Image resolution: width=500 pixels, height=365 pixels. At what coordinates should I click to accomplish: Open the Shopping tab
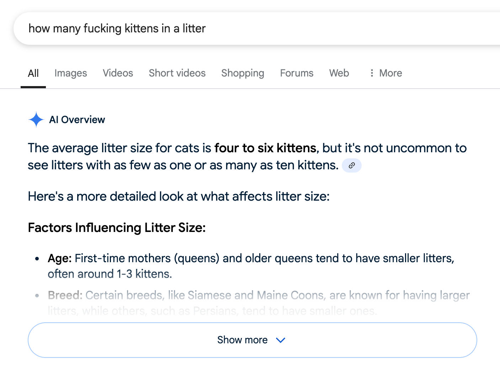coord(243,73)
